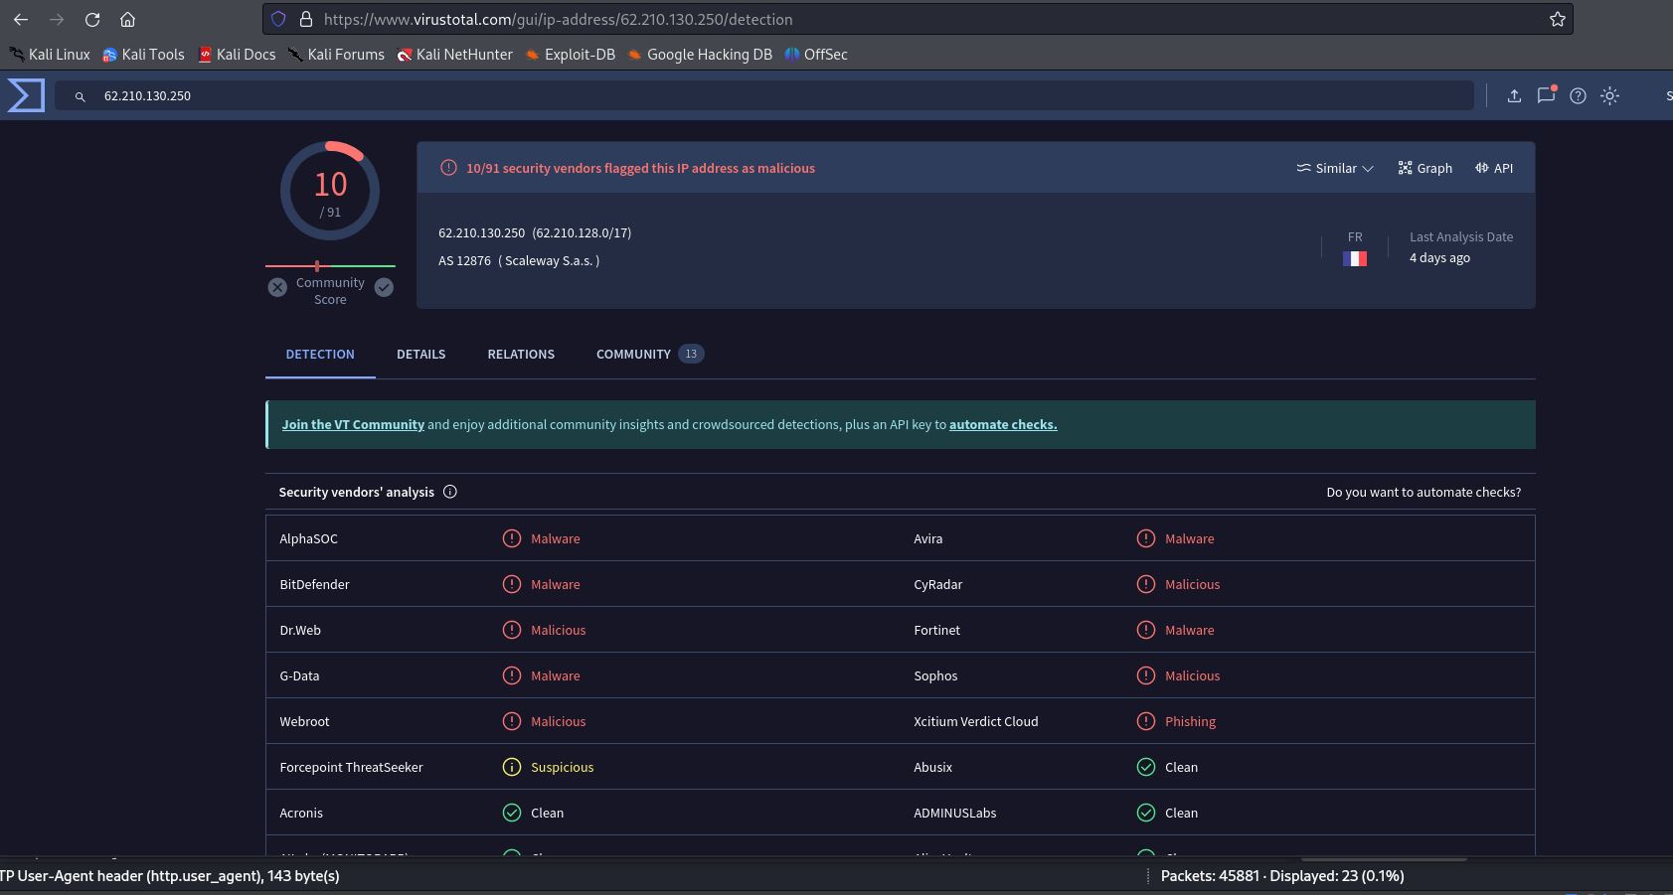Click Avira Malware alert icon
1673x895 pixels.
pos(1146,538)
